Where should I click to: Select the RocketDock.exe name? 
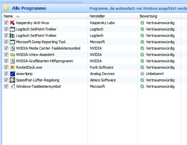pyautogui.click(x=29, y=67)
